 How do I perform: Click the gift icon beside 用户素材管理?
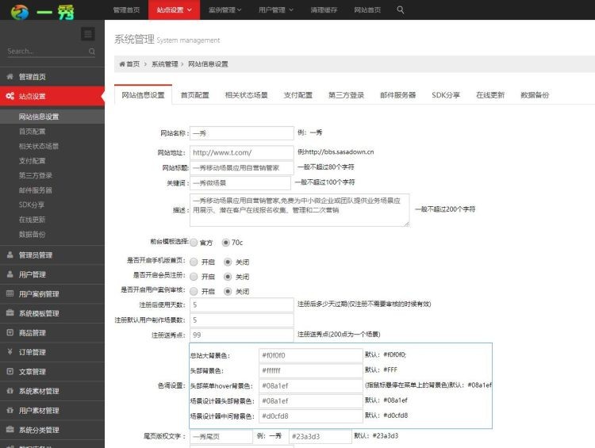[x=10, y=411]
